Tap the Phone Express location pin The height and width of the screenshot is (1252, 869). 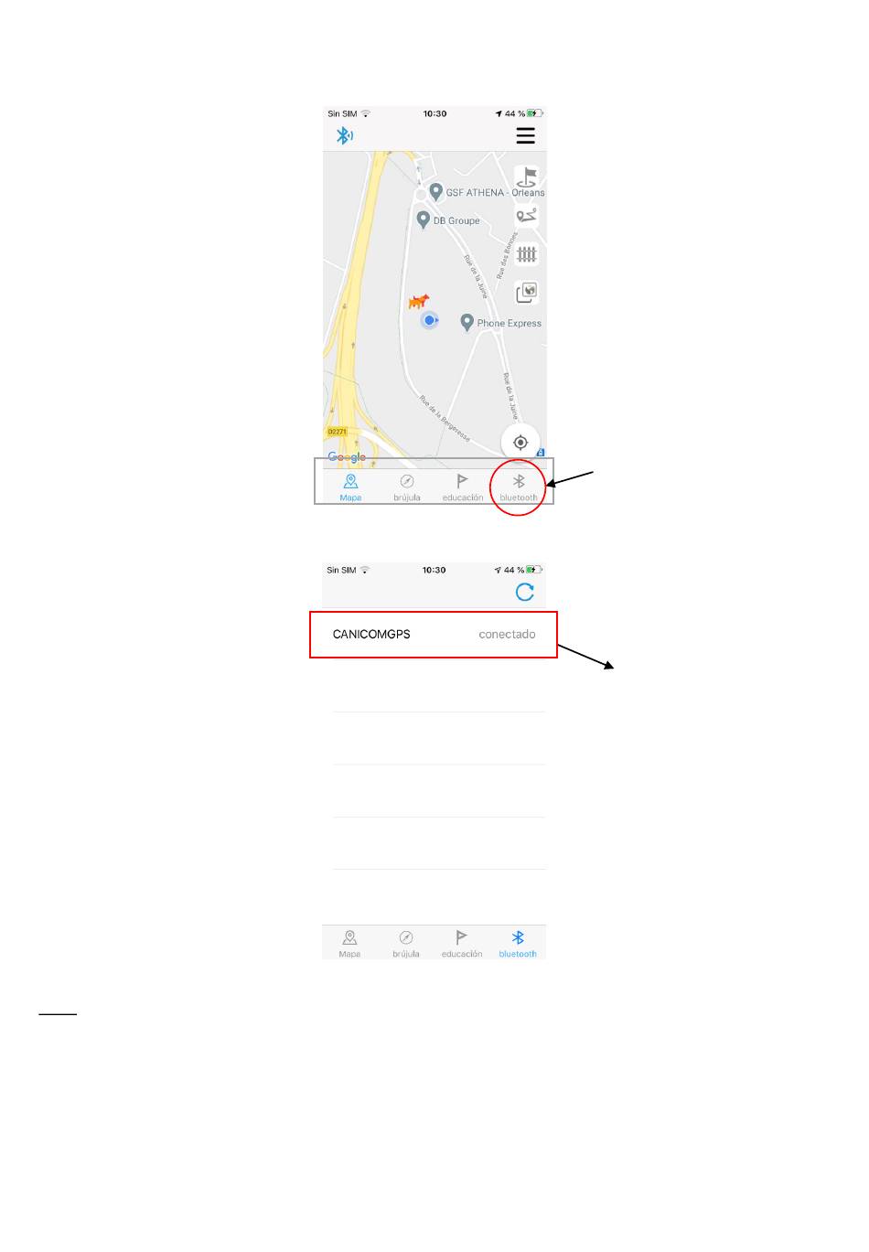click(467, 322)
